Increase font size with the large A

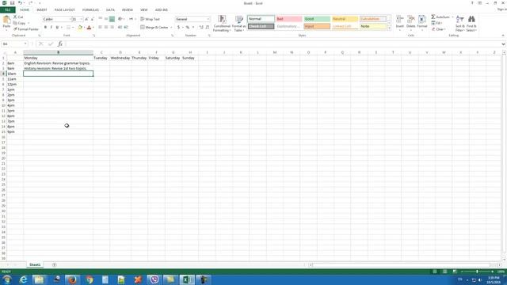(86, 19)
